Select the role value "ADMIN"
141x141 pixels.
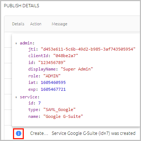52,76
